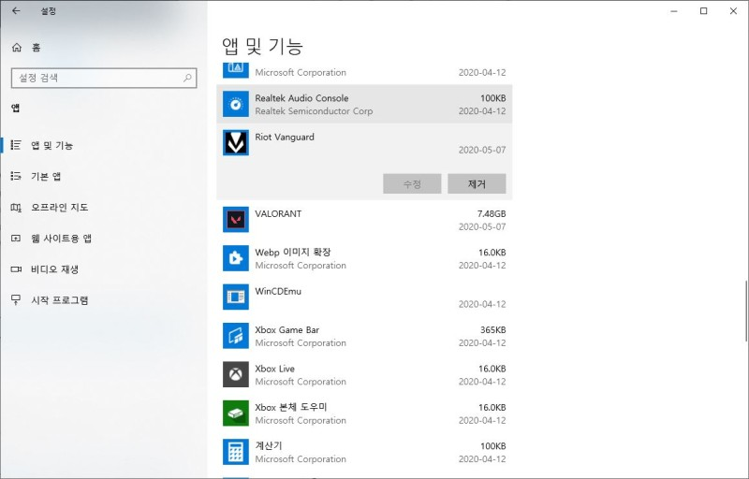The height and width of the screenshot is (479, 749).
Task: Open 웹 사이트용 앱 menu label
Action: point(61,239)
